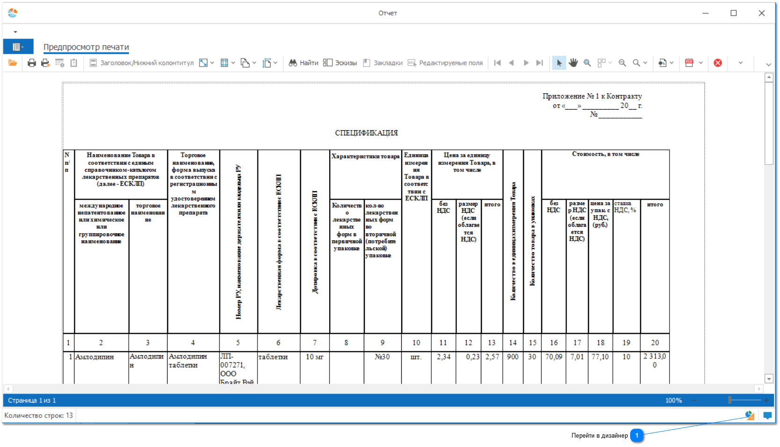Click the page scale icon
780x447 pixels.
(x=203, y=63)
